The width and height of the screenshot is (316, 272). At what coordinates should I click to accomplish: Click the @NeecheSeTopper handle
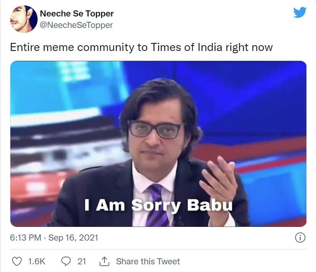click(x=76, y=25)
